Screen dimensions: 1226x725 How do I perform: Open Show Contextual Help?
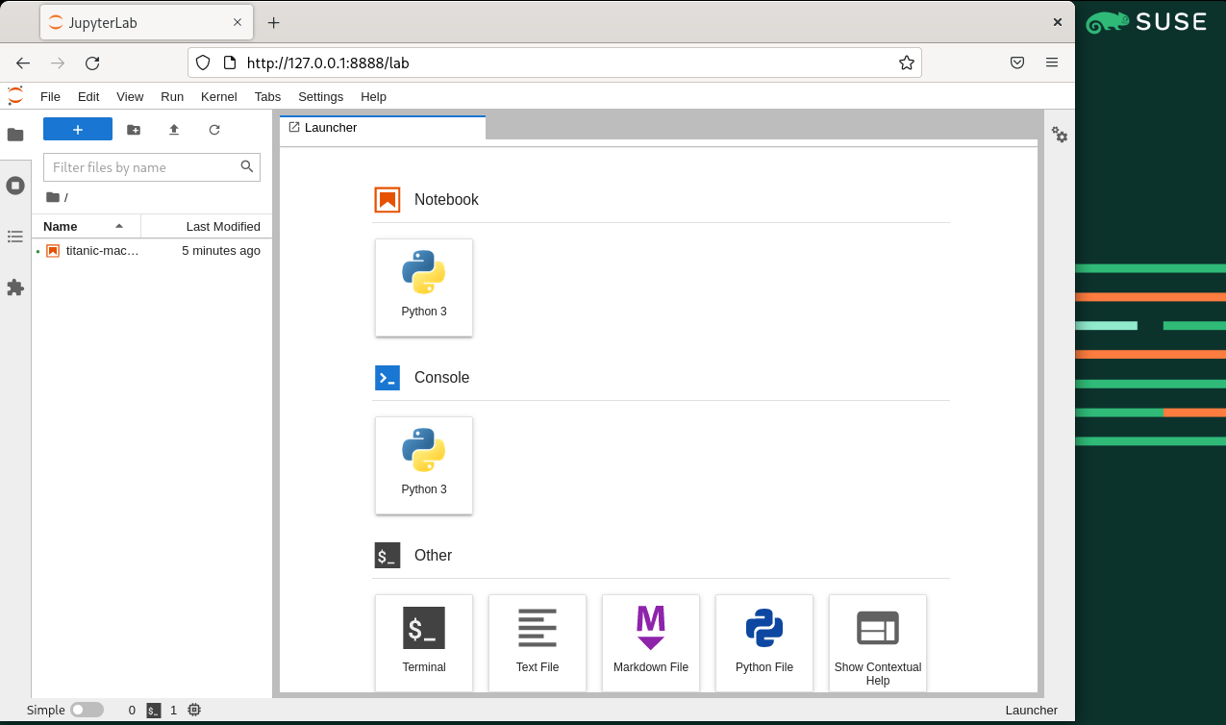876,642
